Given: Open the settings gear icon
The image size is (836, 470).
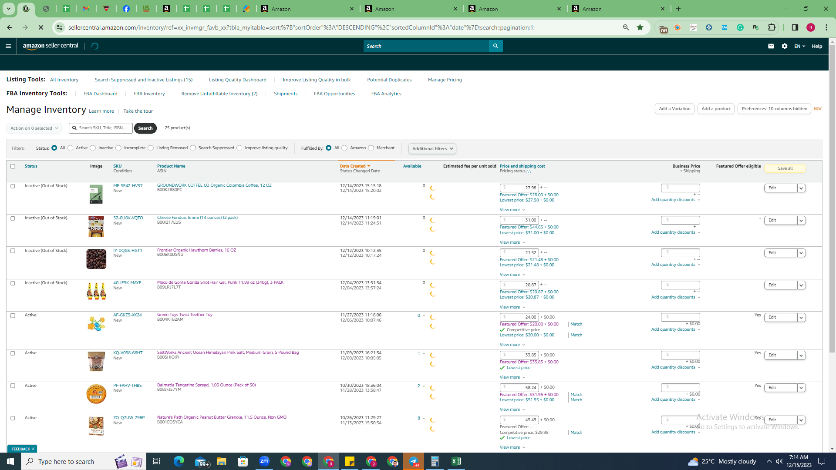Looking at the screenshot, I should coord(785,46).
